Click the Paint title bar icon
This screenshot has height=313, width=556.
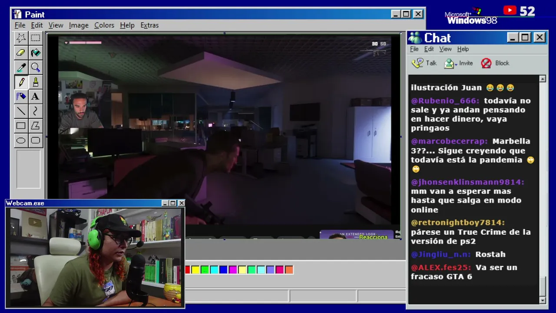(17, 14)
